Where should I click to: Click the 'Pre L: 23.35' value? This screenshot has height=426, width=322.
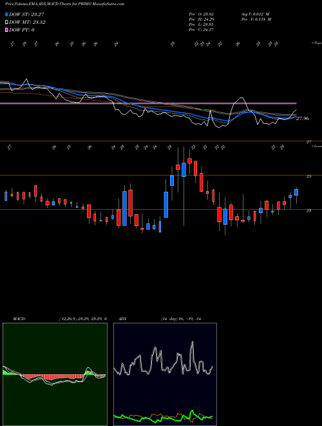201,25
